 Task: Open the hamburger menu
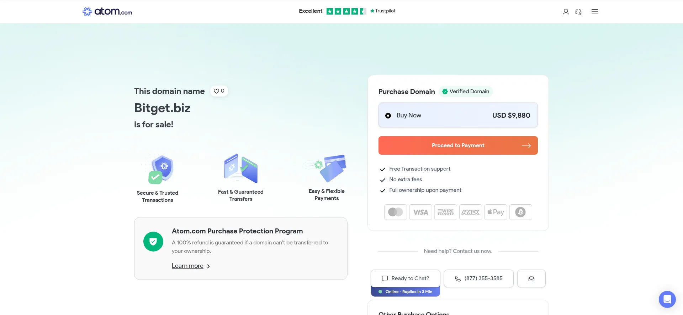coord(595,12)
